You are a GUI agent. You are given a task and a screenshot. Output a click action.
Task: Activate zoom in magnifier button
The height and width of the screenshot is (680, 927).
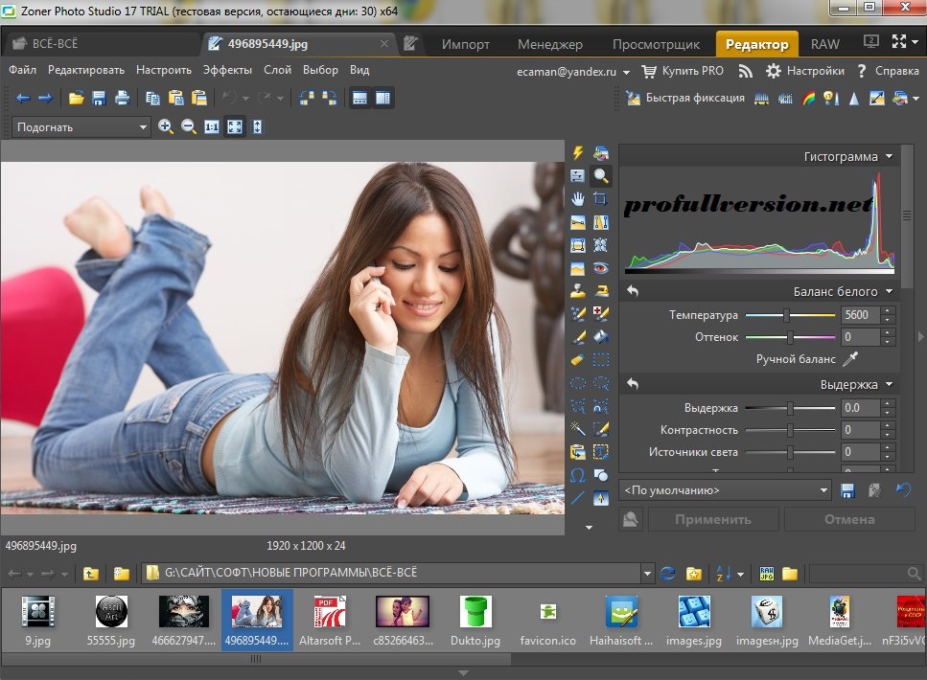click(x=166, y=125)
